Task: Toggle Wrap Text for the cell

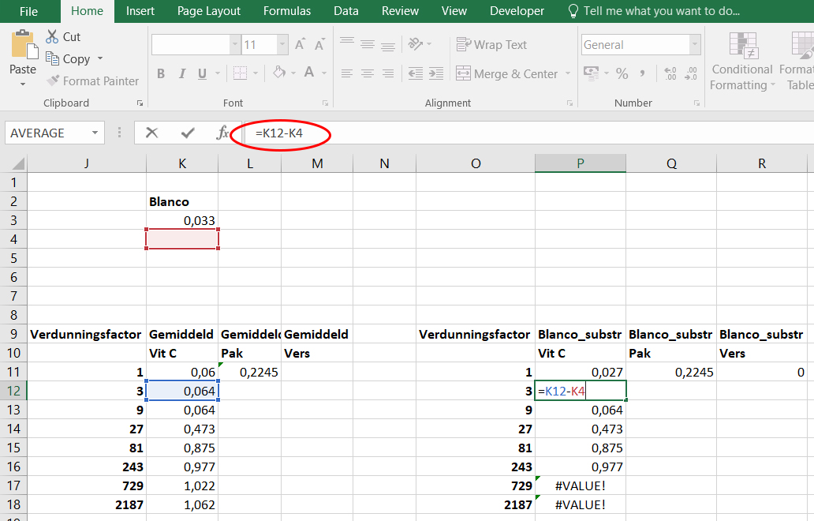Action: [x=491, y=45]
